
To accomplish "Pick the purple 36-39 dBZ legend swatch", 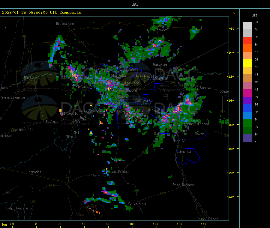I will 247,101.
